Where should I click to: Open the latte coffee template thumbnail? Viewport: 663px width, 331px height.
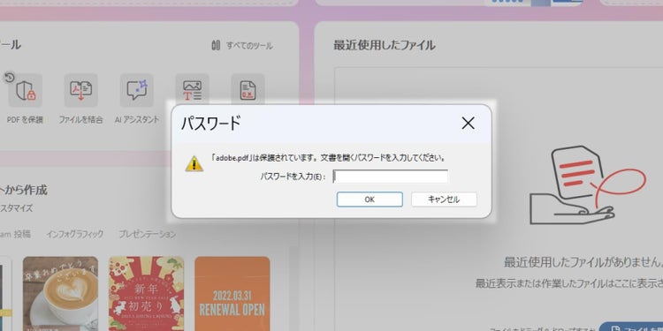pyautogui.click(x=60, y=294)
